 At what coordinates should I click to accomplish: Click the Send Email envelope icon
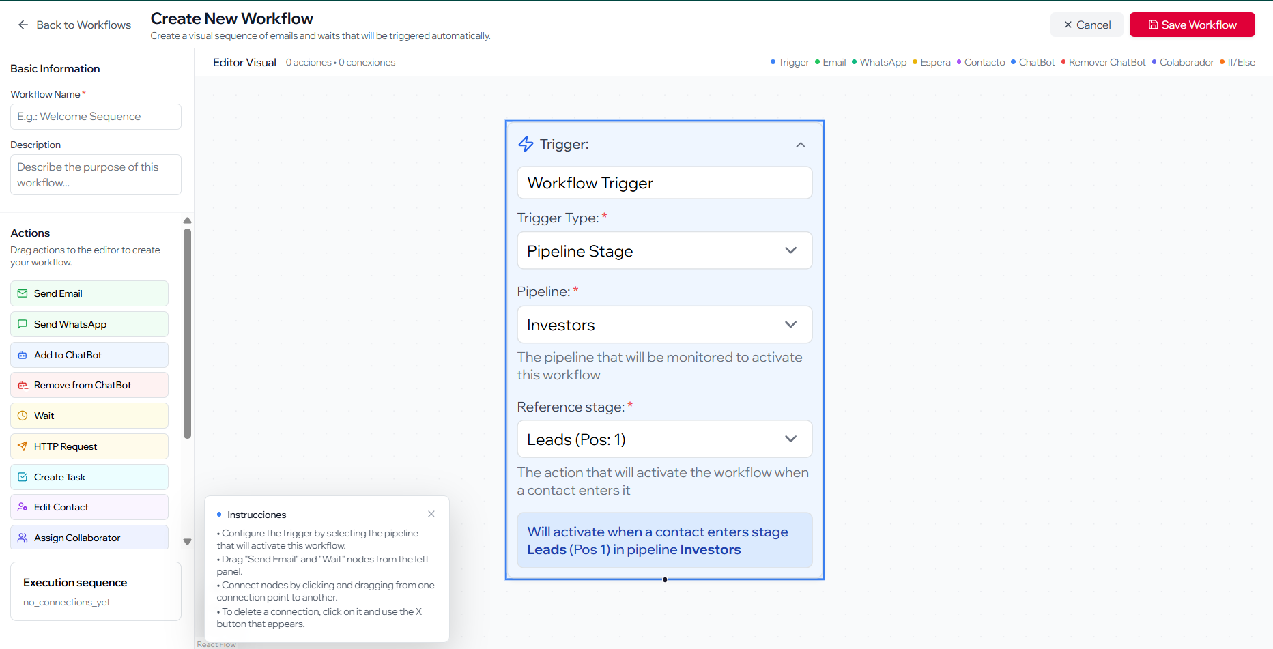pos(23,293)
